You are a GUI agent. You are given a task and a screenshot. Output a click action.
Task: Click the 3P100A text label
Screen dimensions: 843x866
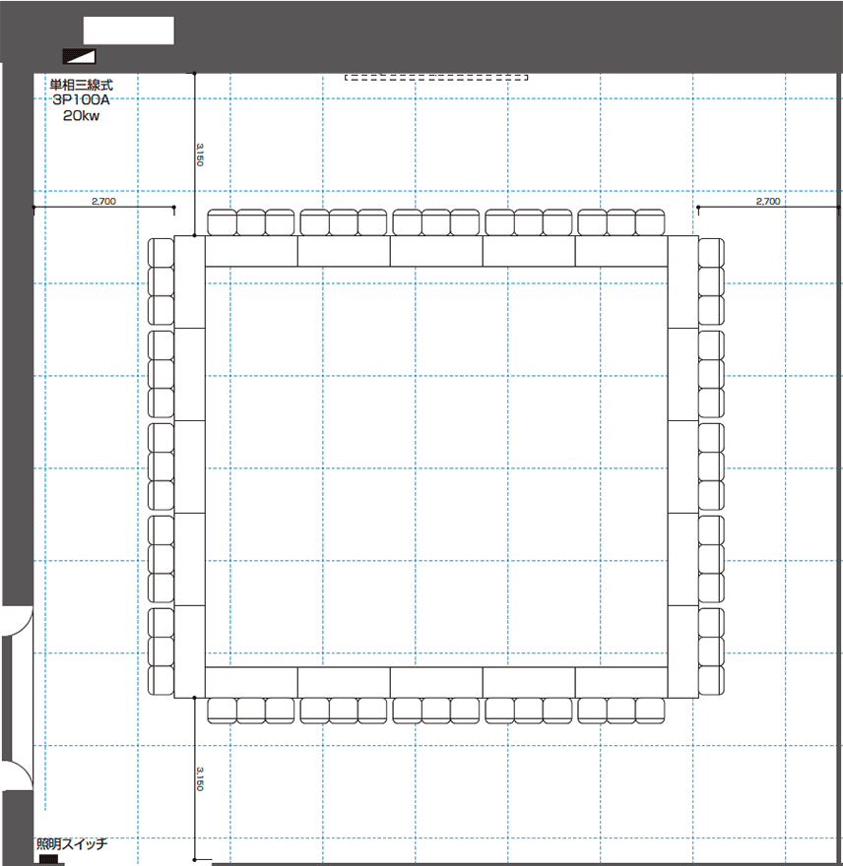click(82, 100)
